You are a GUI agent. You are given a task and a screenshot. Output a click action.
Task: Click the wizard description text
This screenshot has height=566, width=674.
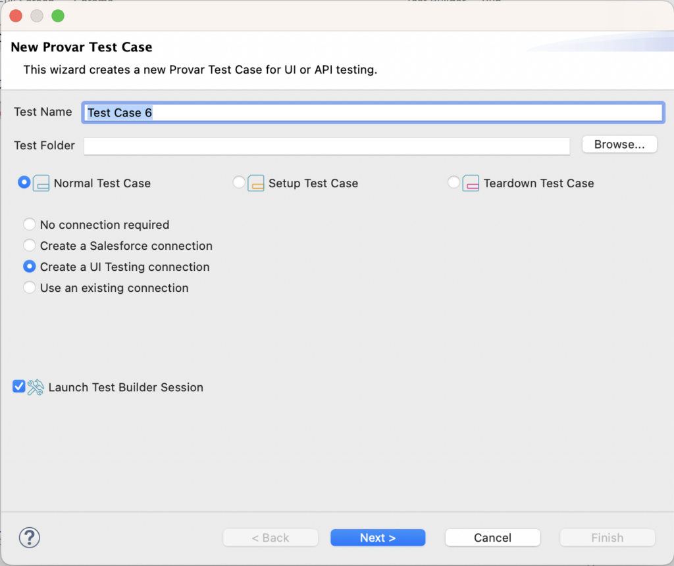tap(200, 70)
